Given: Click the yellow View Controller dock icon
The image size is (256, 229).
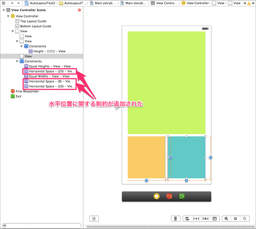Looking at the screenshot, I should pyautogui.click(x=157, y=196).
